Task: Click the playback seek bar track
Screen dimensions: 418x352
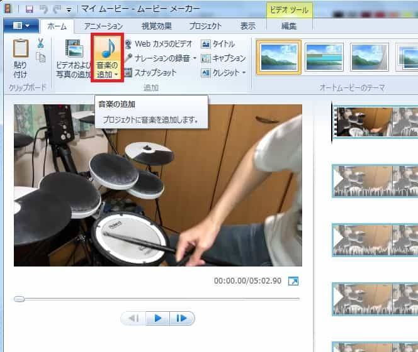Action: click(157, 299)
